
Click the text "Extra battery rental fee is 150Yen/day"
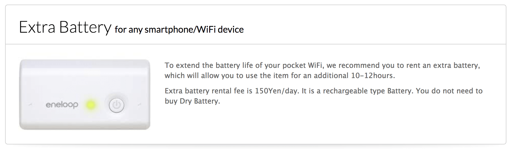231,91
